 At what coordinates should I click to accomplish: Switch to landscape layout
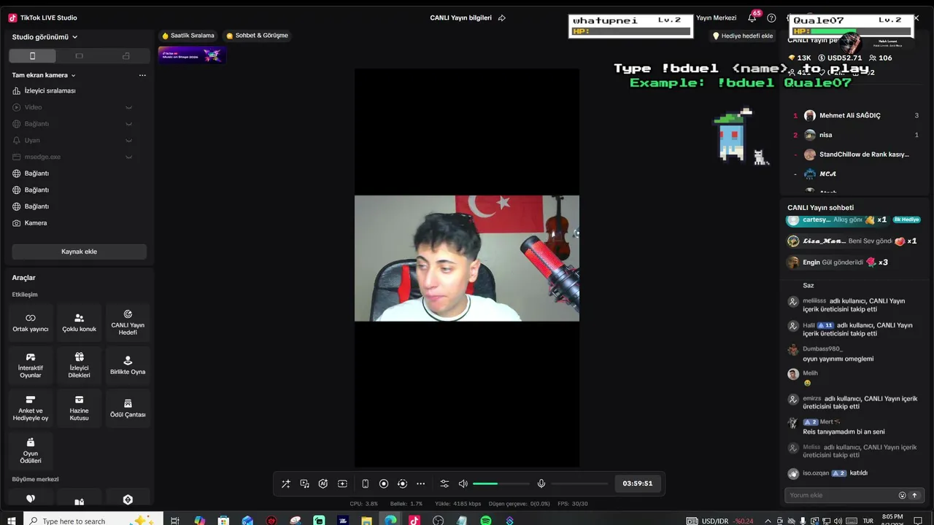[79, 56]
